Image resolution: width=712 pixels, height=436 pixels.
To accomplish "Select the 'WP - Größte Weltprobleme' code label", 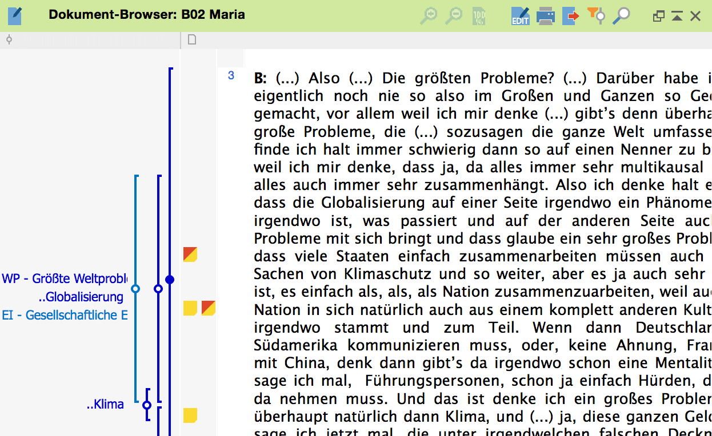I will [64, 278].
